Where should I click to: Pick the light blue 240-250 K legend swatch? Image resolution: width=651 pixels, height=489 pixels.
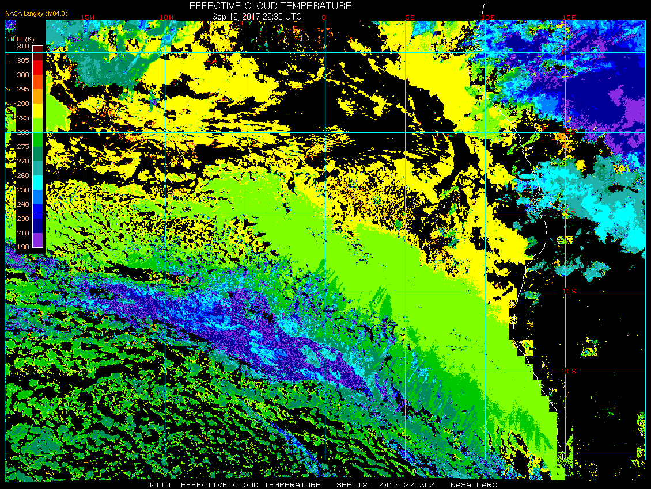pos(38,197)
